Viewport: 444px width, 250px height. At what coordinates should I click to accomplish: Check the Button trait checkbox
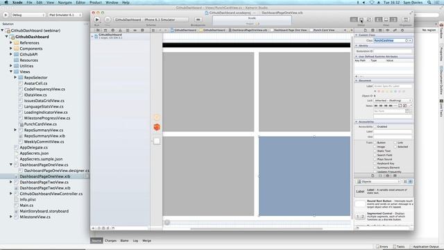[375, 142]
